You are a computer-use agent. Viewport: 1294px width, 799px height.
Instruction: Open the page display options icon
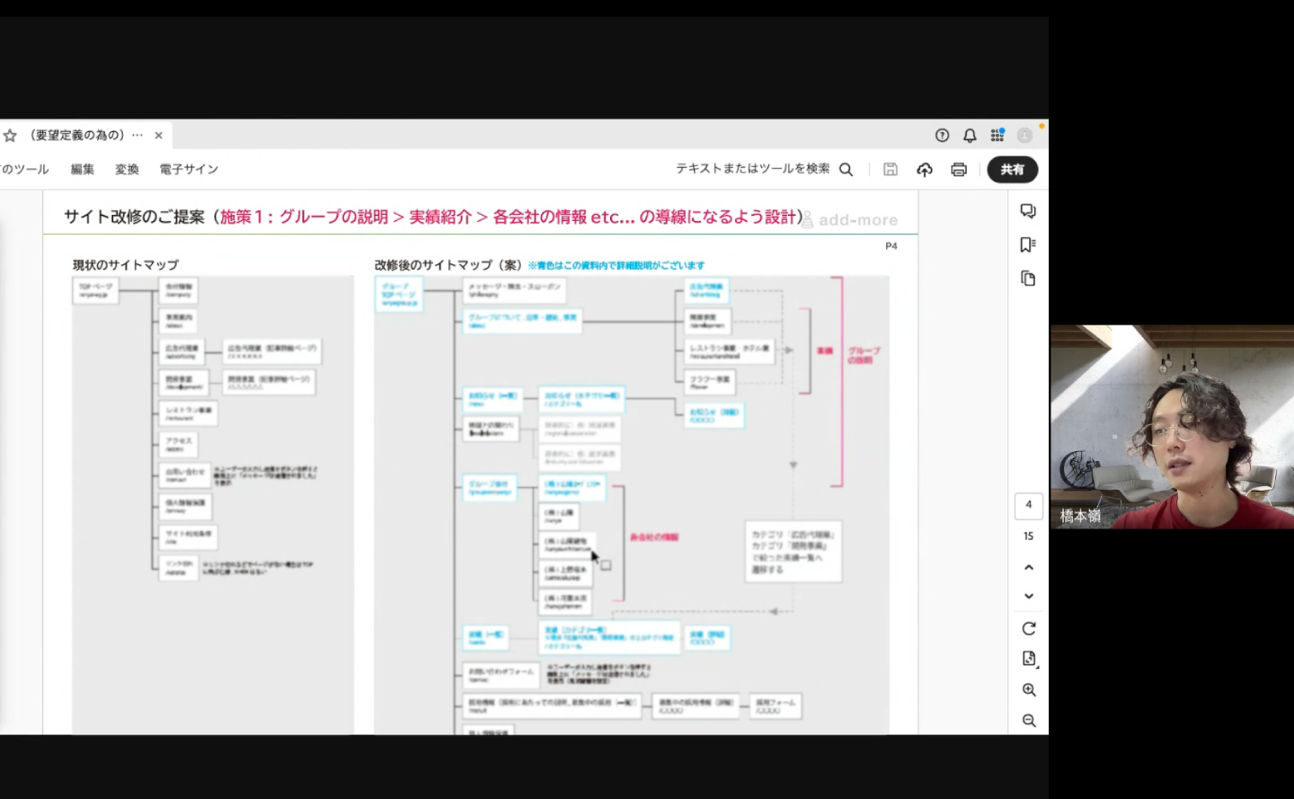click(1029, 659)
